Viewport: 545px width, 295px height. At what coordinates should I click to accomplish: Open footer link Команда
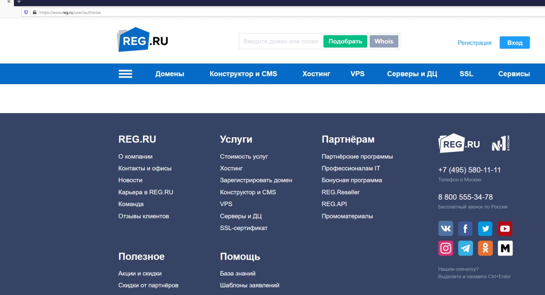131,204
